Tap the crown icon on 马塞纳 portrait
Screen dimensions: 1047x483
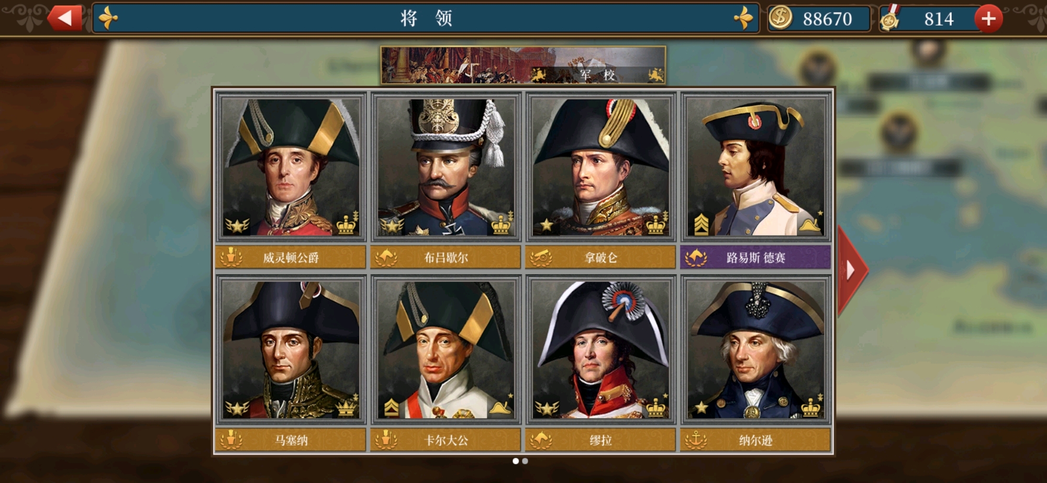(x=347, y=407)
